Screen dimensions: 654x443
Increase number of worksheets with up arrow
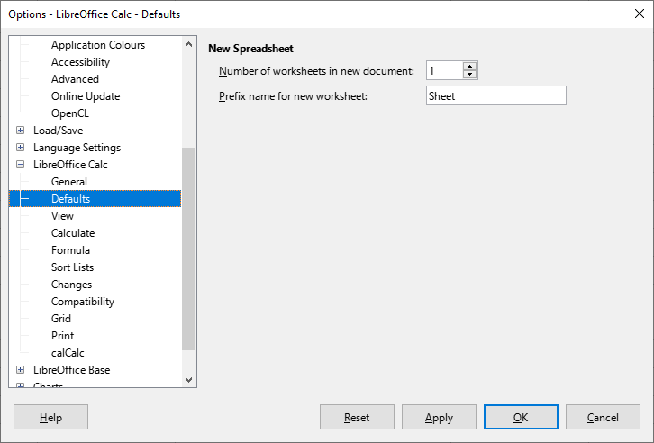470,67
